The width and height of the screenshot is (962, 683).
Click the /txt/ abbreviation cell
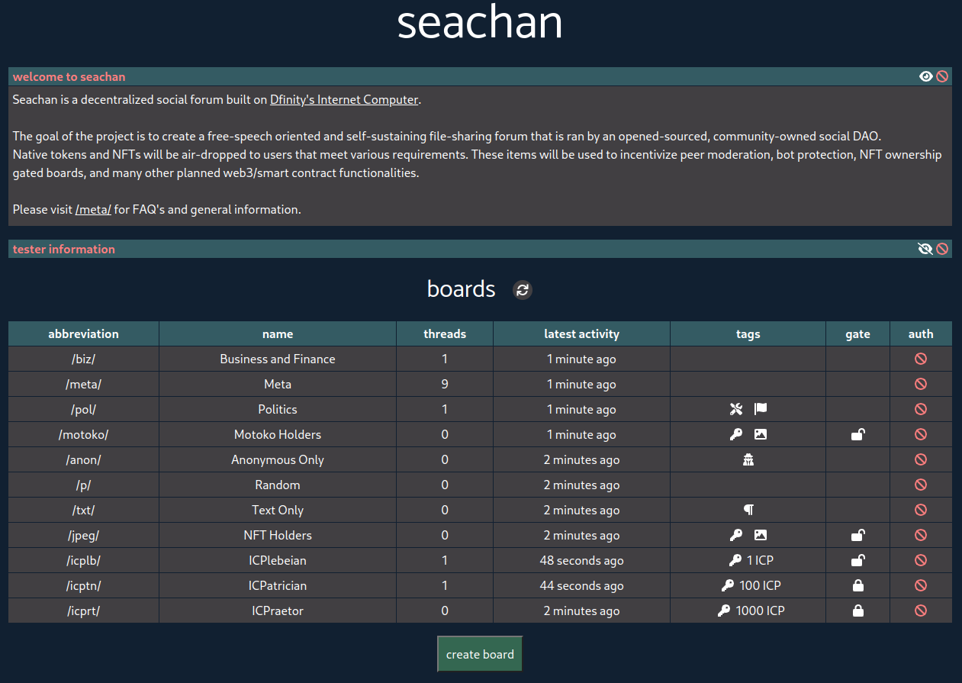84,510
